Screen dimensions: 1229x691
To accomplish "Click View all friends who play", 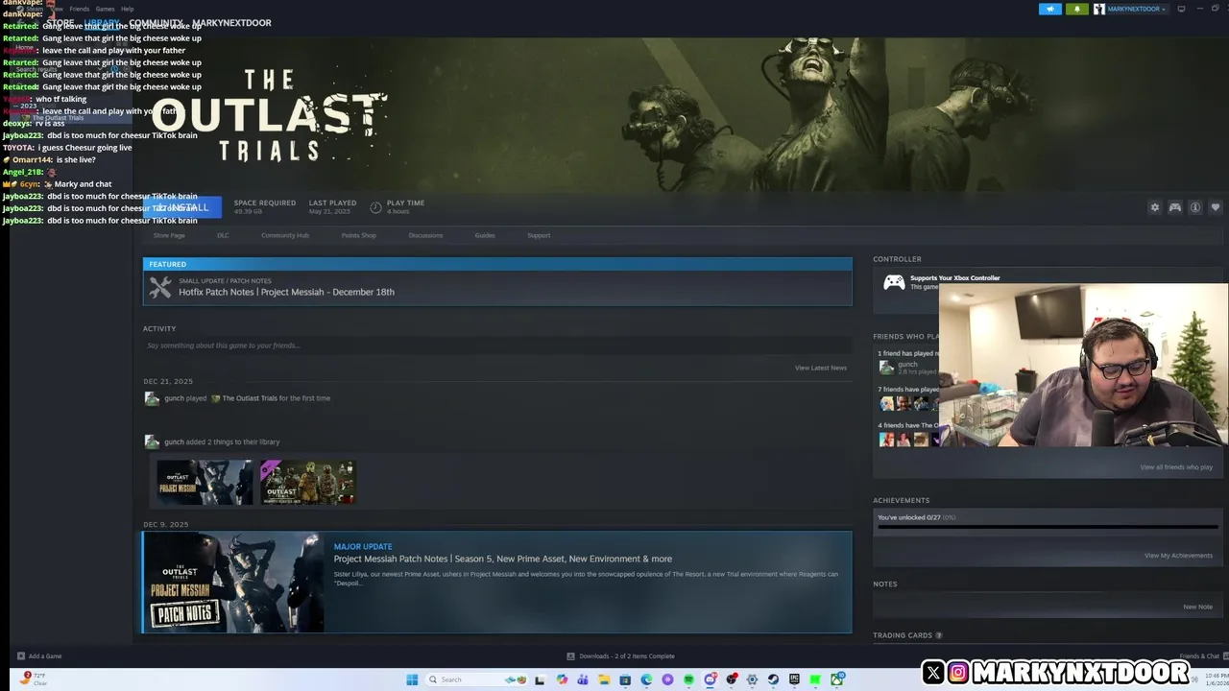I will (x=1176, y=467).
